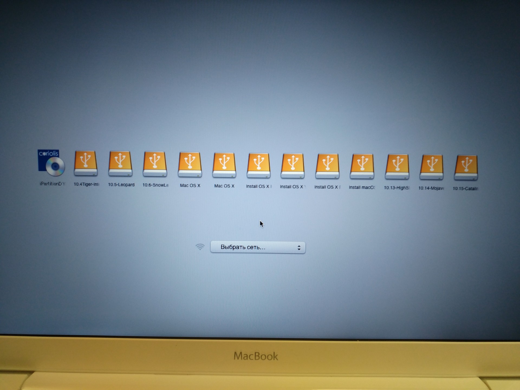Choose Install OS X drive before Install macOS
The image size is (520, 390).
(x=327, y=167)
